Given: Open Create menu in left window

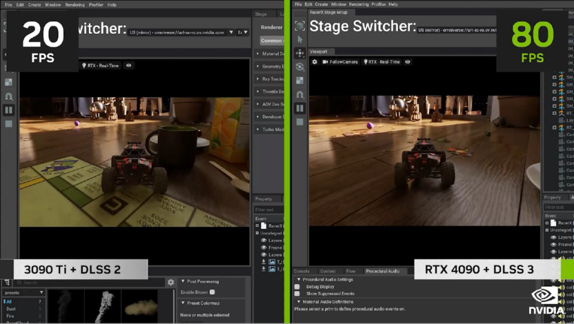Looking at the screenshot, I should tap(35, 5).
